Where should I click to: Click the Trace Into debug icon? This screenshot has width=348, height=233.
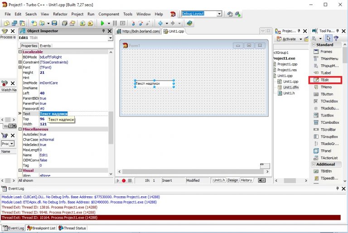(x=133, y=23)
